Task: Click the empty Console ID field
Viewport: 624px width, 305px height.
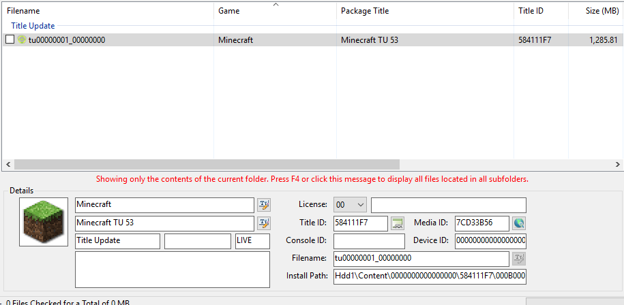Action: 369,241
